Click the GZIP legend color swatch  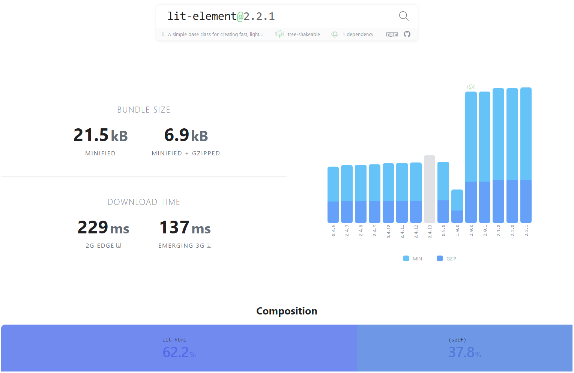tap(440, 259)
